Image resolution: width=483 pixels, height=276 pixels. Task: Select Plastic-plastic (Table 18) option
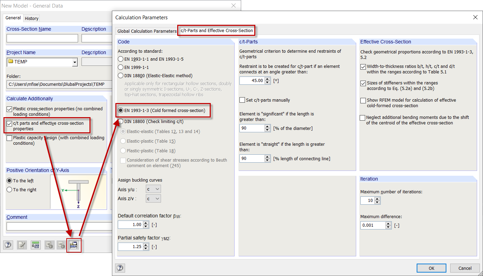tap(123, 151)
